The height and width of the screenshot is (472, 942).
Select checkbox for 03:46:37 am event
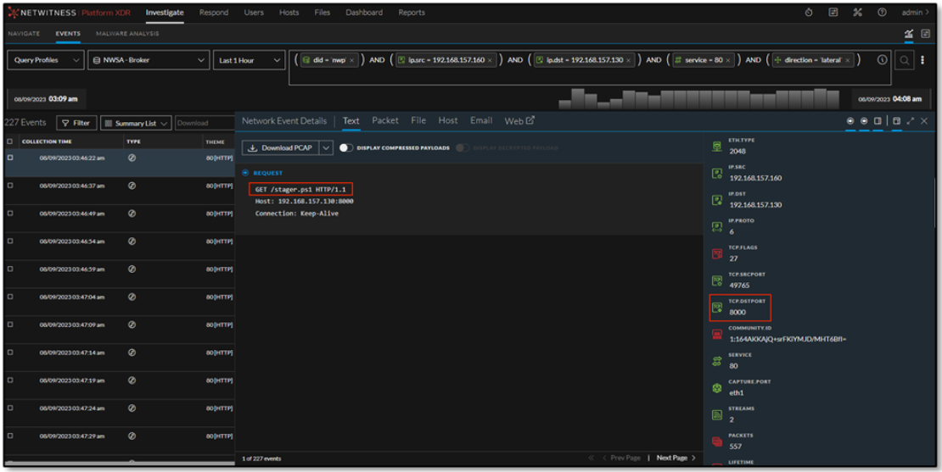[10, 186]
